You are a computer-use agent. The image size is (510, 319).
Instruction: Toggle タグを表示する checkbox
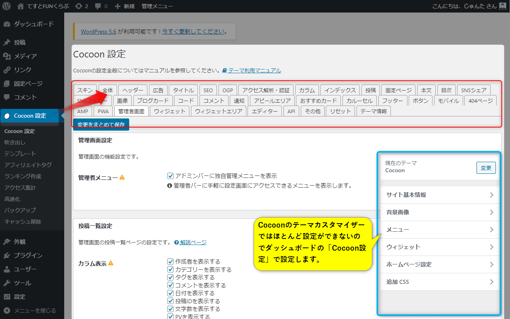click(170, 277)
